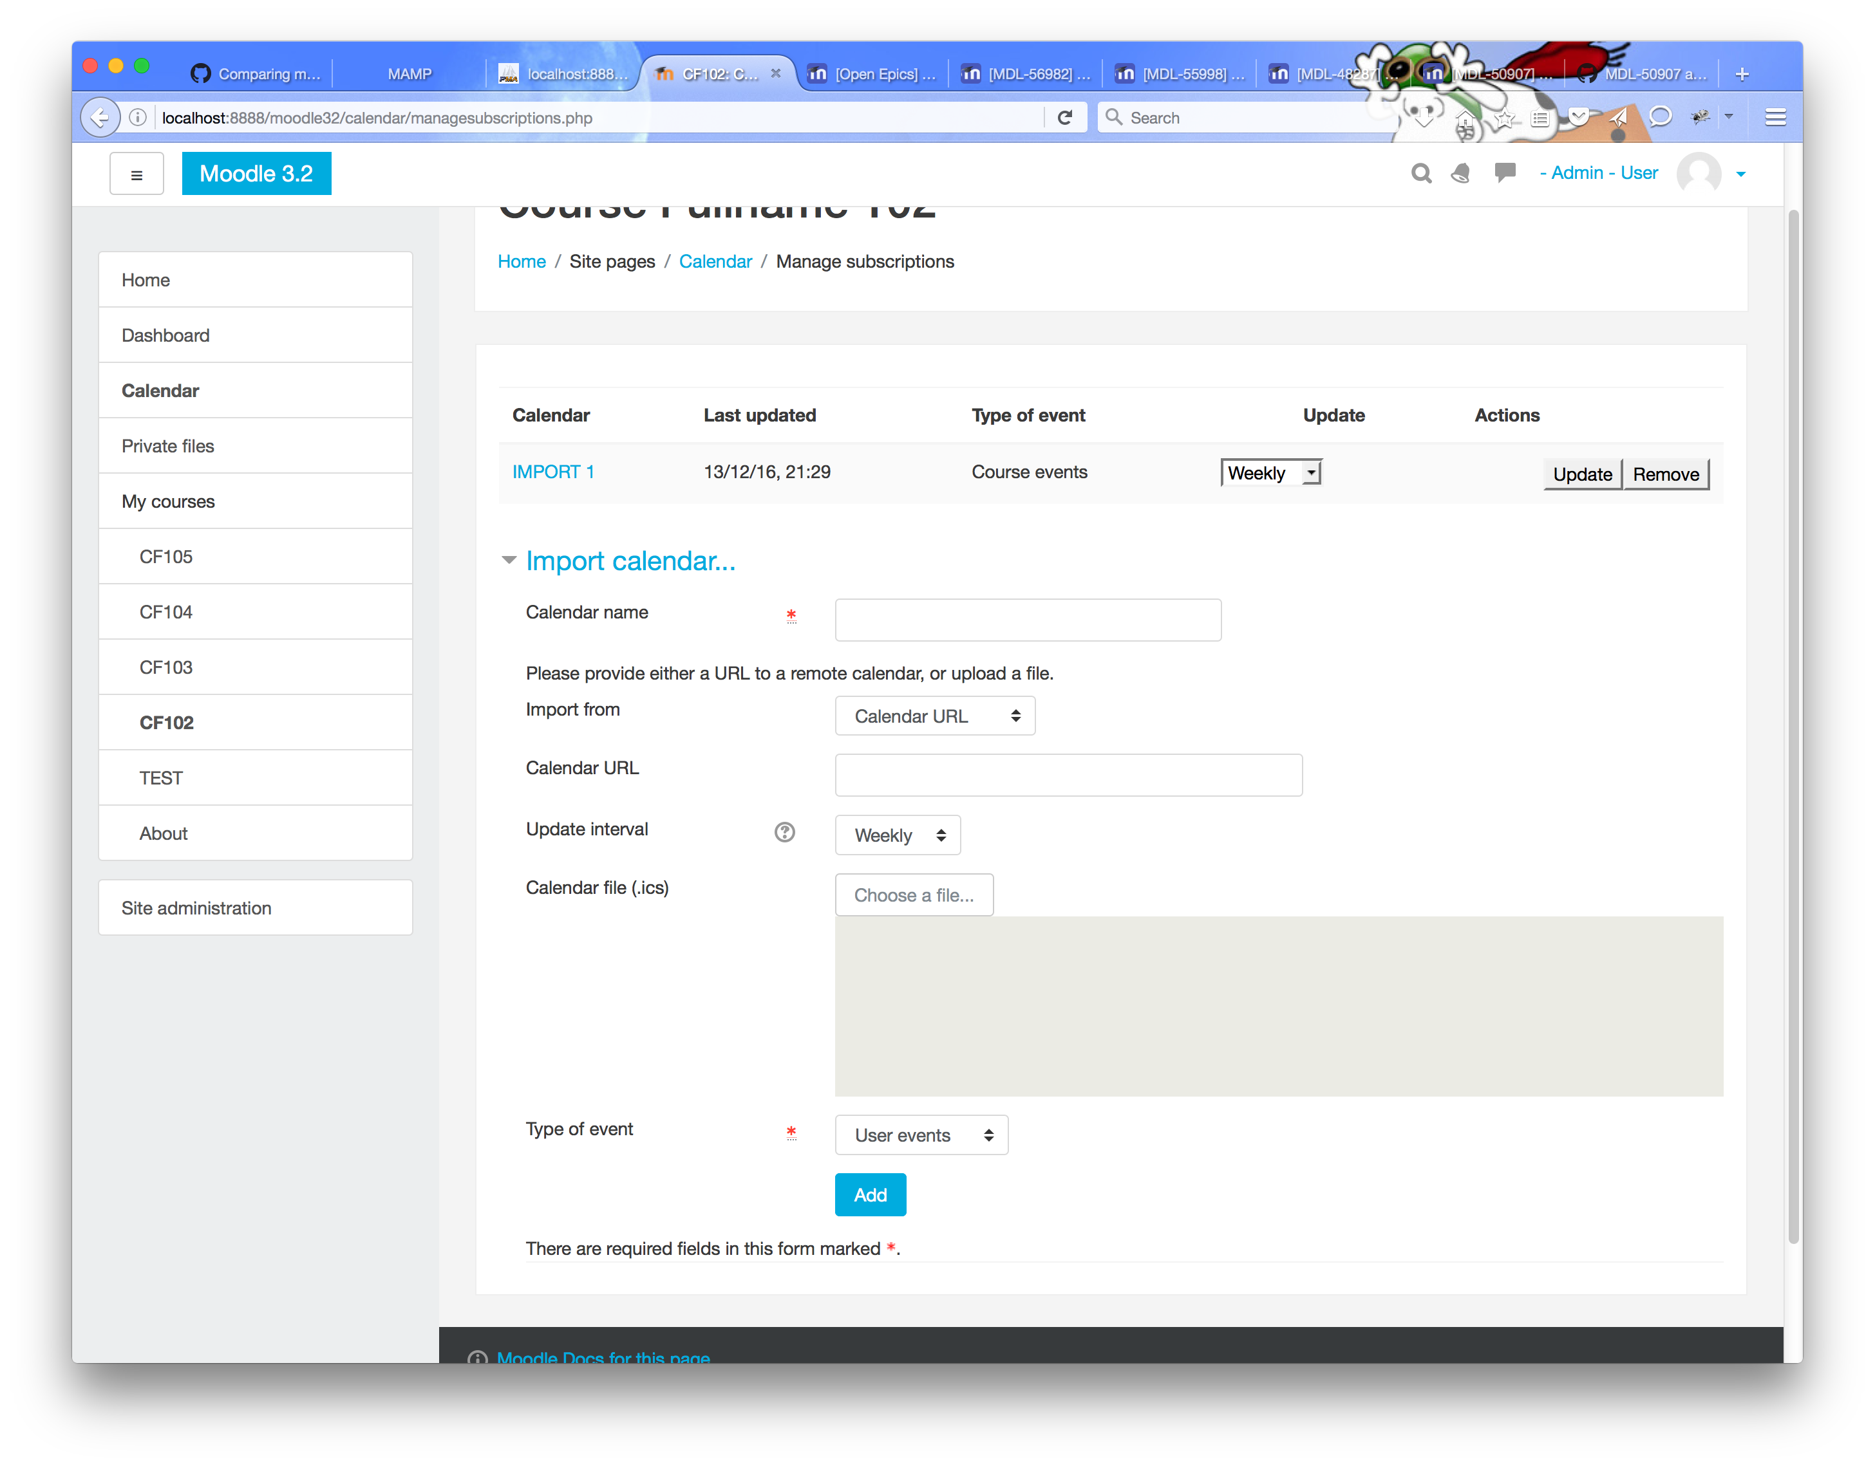Show the bookmarks list icon
The height and width of the screenshot is (1466, 1875).
click(1540, 119)
